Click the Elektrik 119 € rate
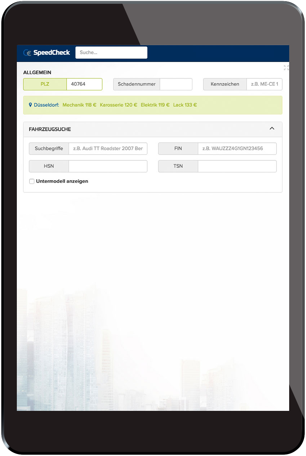The image size is (306, 456). (155, 105)
